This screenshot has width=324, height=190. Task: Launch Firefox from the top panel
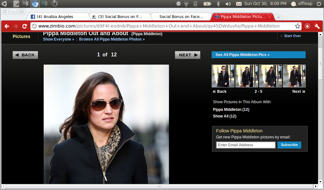tap(54, 3)
